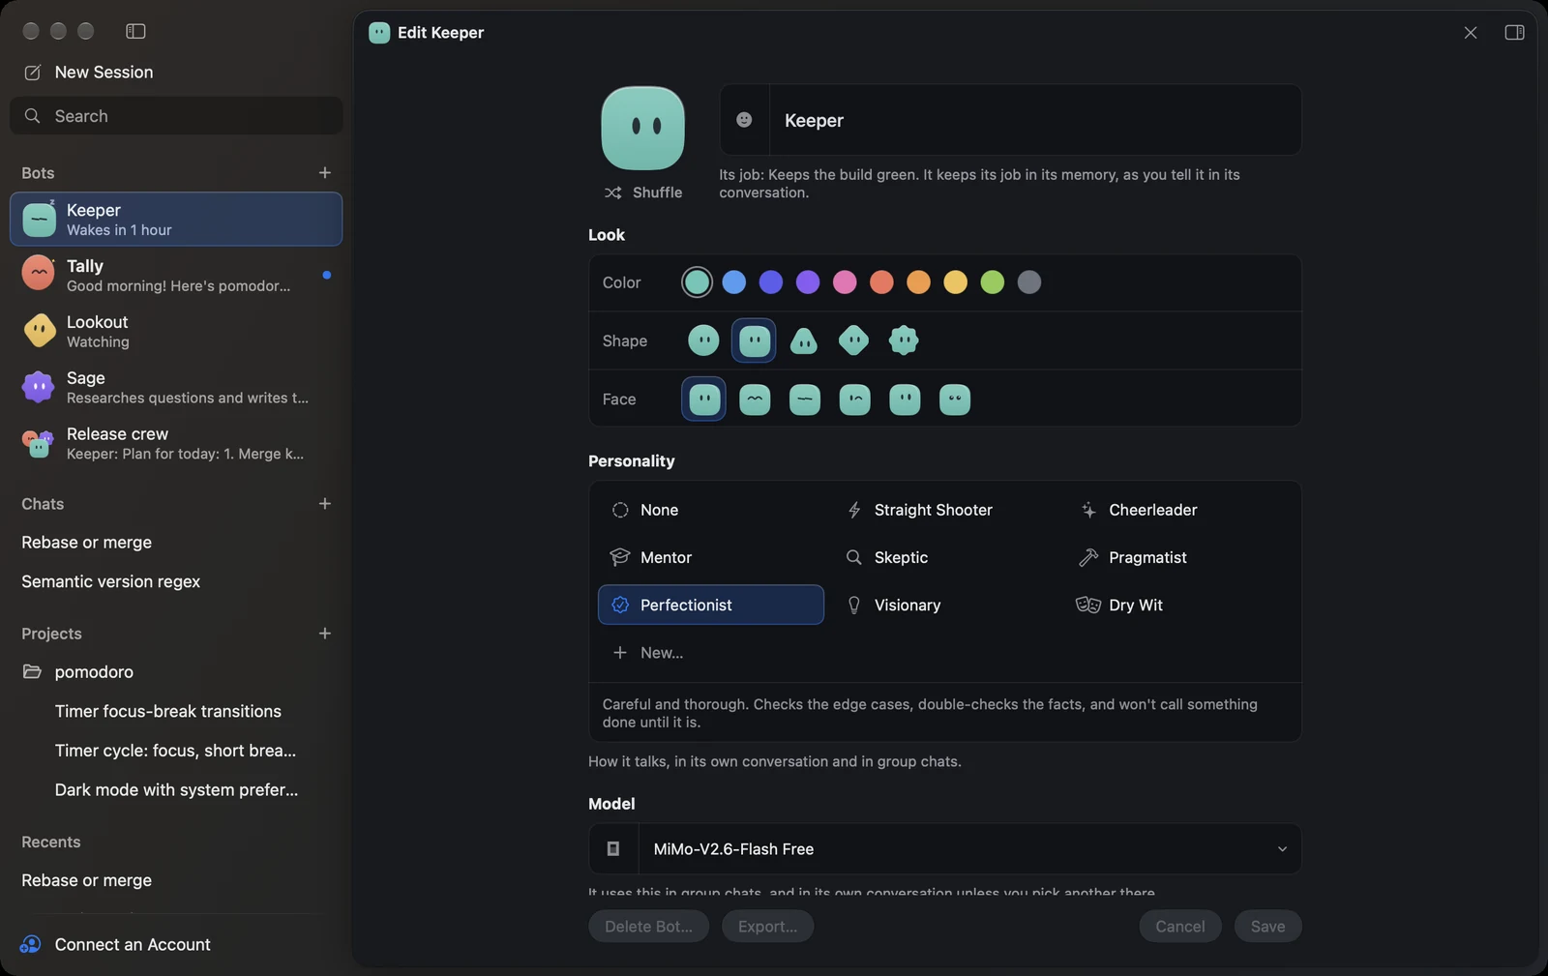Create a new personality with New...
The image size is (1548, 976).
pos(711,652)
